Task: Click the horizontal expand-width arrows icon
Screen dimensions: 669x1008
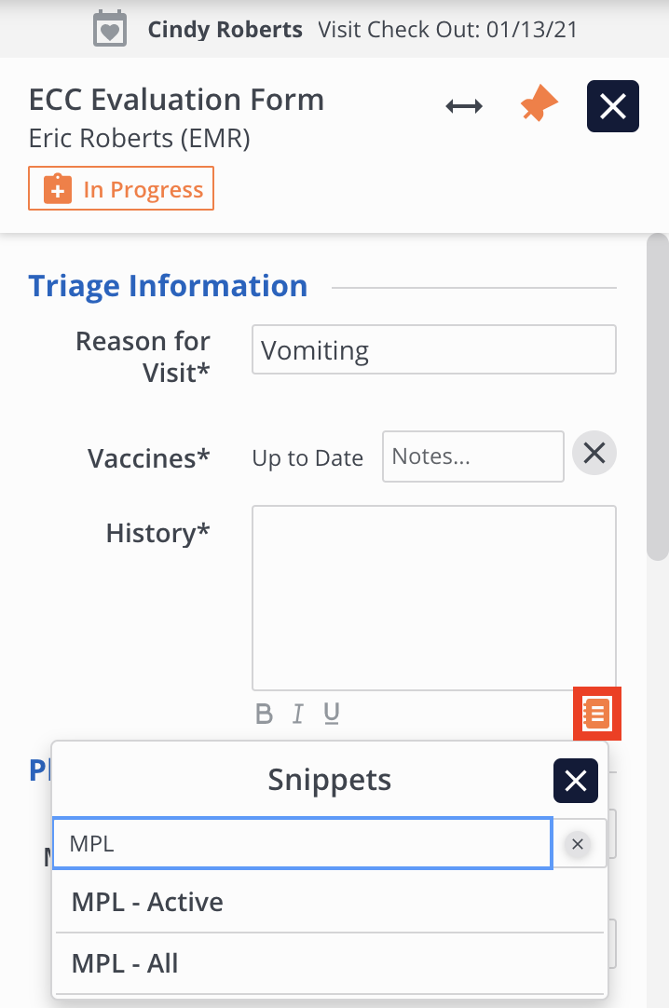Action: pos(464,106)
